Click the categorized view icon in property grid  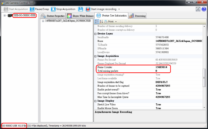[97, 21]
